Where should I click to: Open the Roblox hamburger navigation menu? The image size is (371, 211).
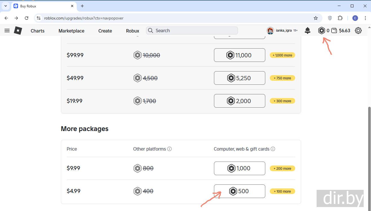[x=7, y=31]
